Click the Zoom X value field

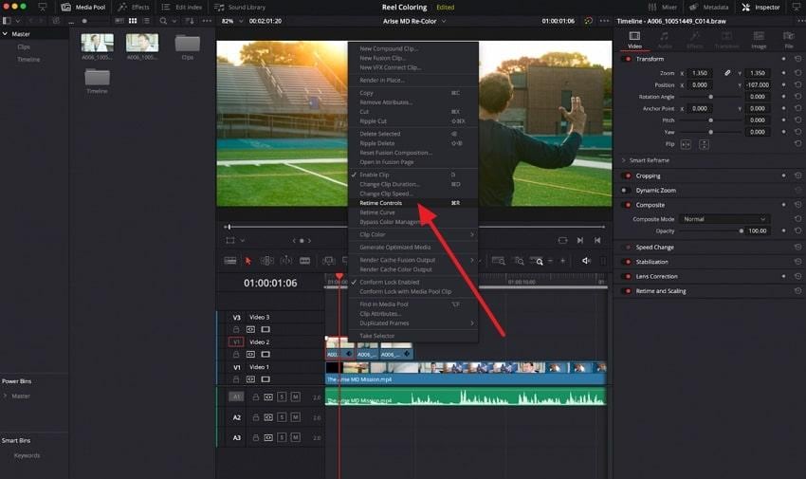(x=700, y=73)
